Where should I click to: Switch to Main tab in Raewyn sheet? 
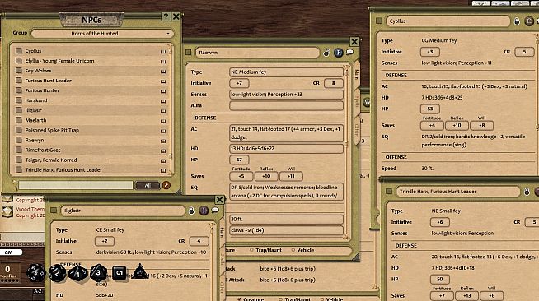[357, 74]
